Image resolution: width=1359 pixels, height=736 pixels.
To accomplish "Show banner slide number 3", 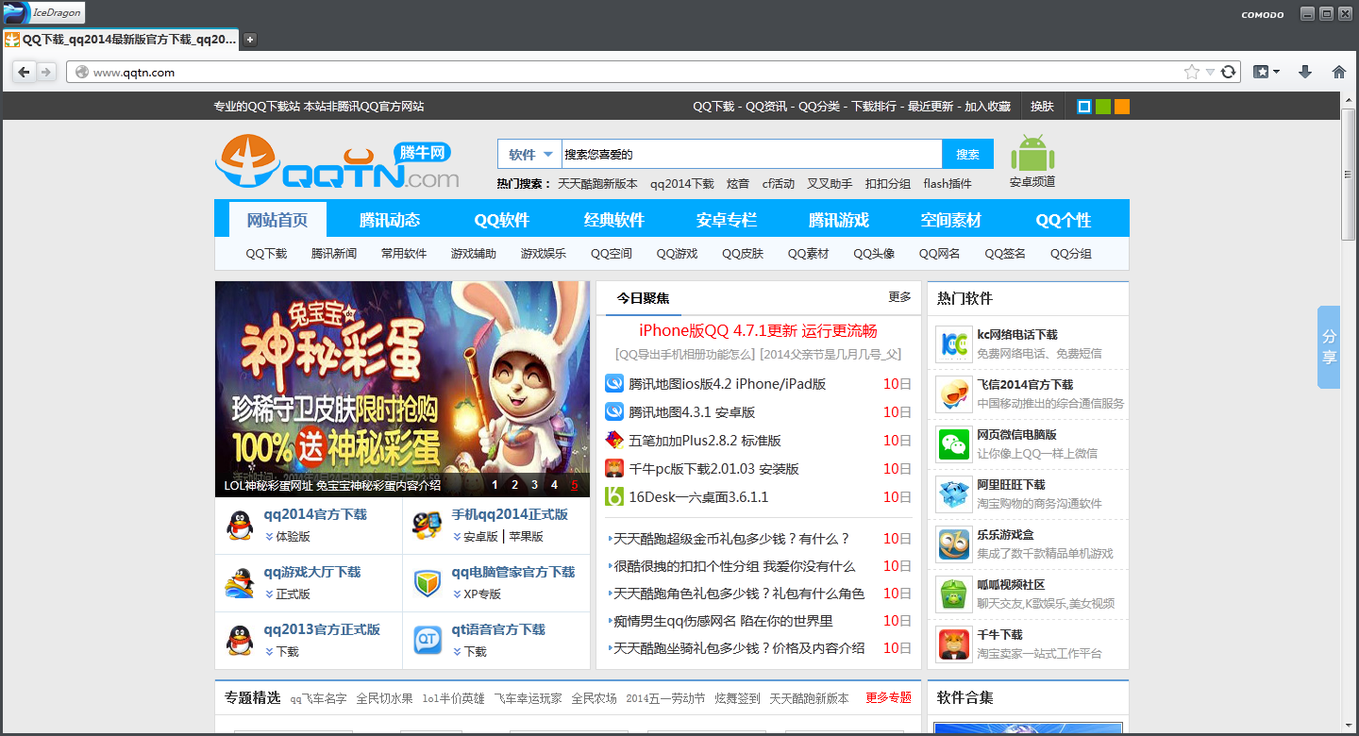I will [534, 485].
